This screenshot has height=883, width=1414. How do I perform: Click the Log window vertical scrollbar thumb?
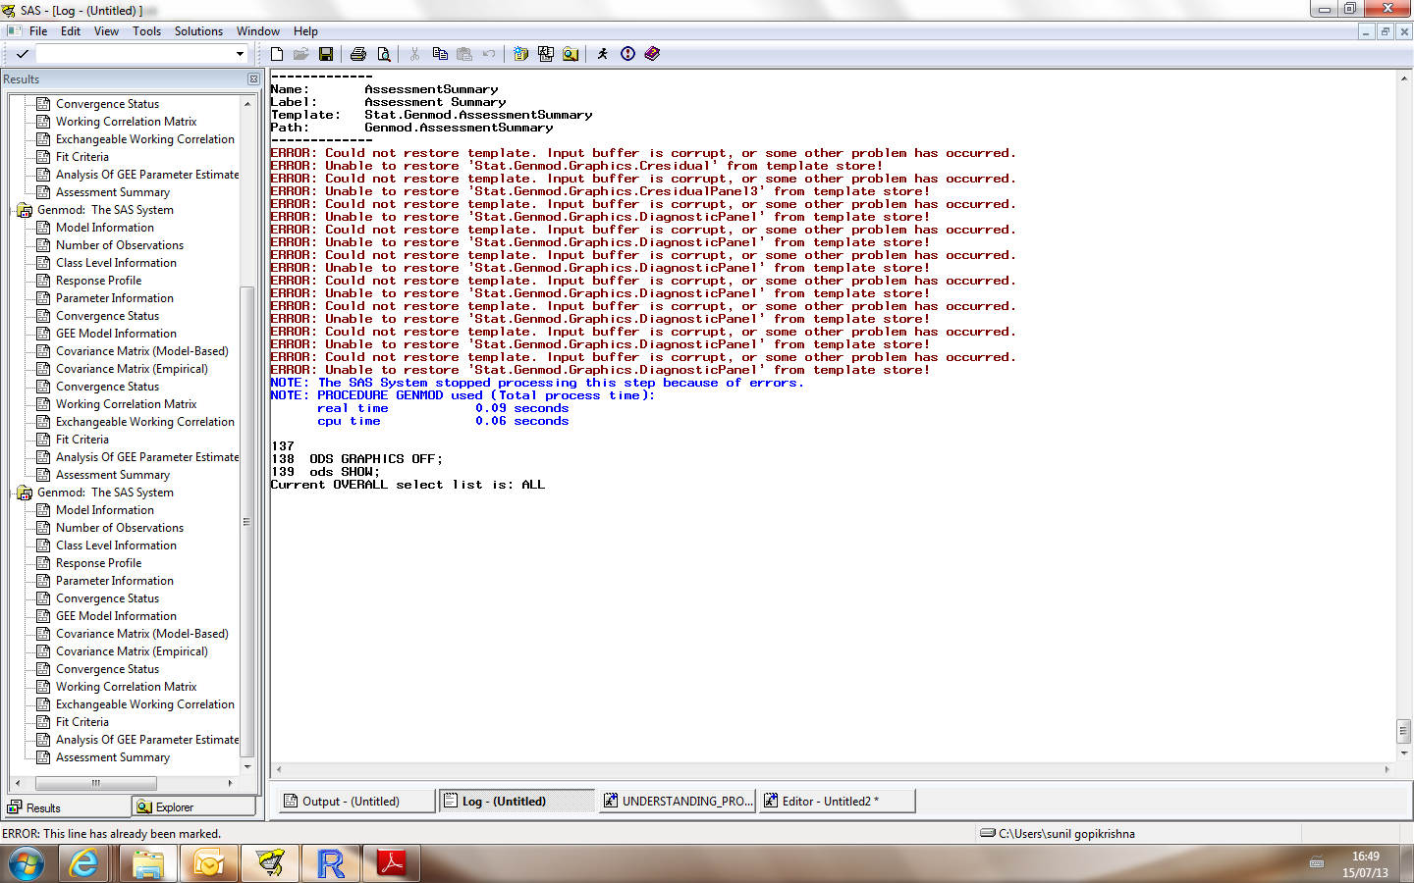click(1404, 732)
